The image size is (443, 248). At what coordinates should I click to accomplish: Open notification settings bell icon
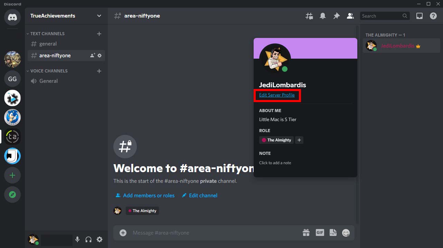pyautogui.click(x=323, y=16)
